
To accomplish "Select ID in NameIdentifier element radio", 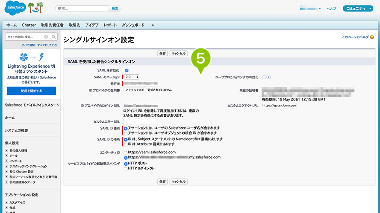I will click(126, 140).
